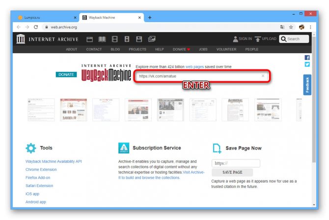Open the audio speaker icon
329x220 pixels.
tap(127, 39)
